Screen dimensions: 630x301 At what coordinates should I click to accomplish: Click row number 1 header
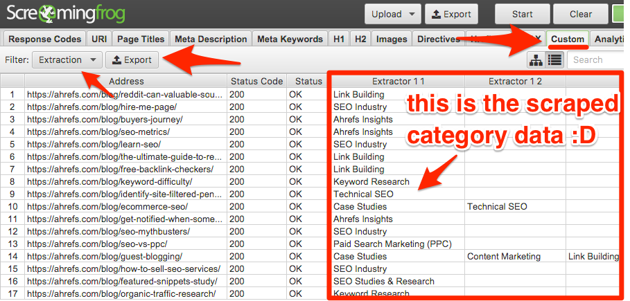tap(12, 95)
